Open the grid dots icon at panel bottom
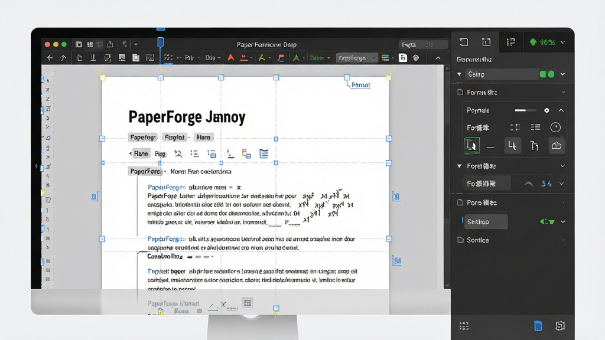This screenshot has height=340, width=605. pos(464,326)
